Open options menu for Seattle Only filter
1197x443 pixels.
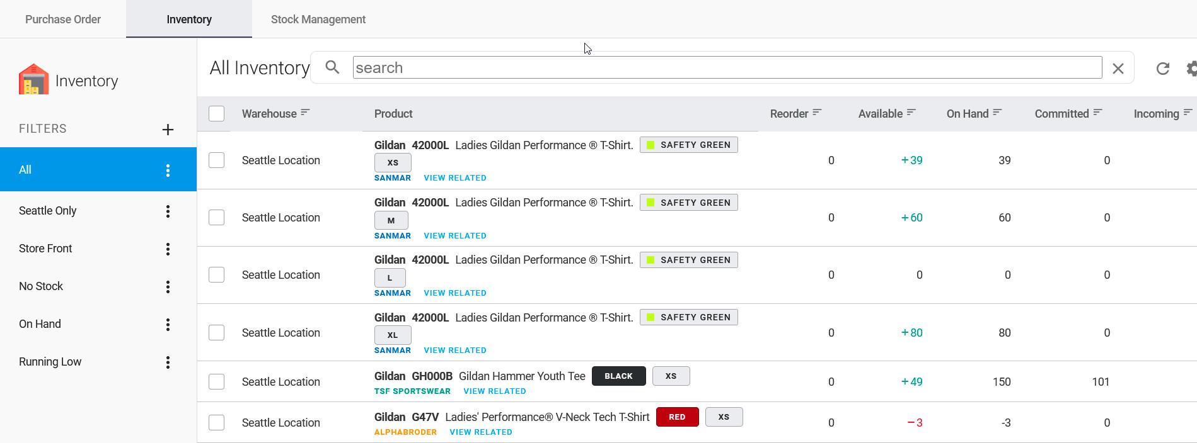click(168, 211)
